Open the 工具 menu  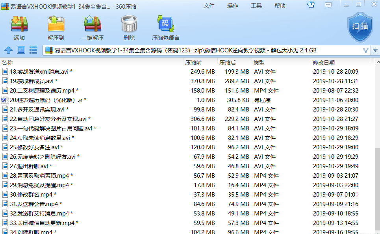pyautogui.click(x=256, y=6)
